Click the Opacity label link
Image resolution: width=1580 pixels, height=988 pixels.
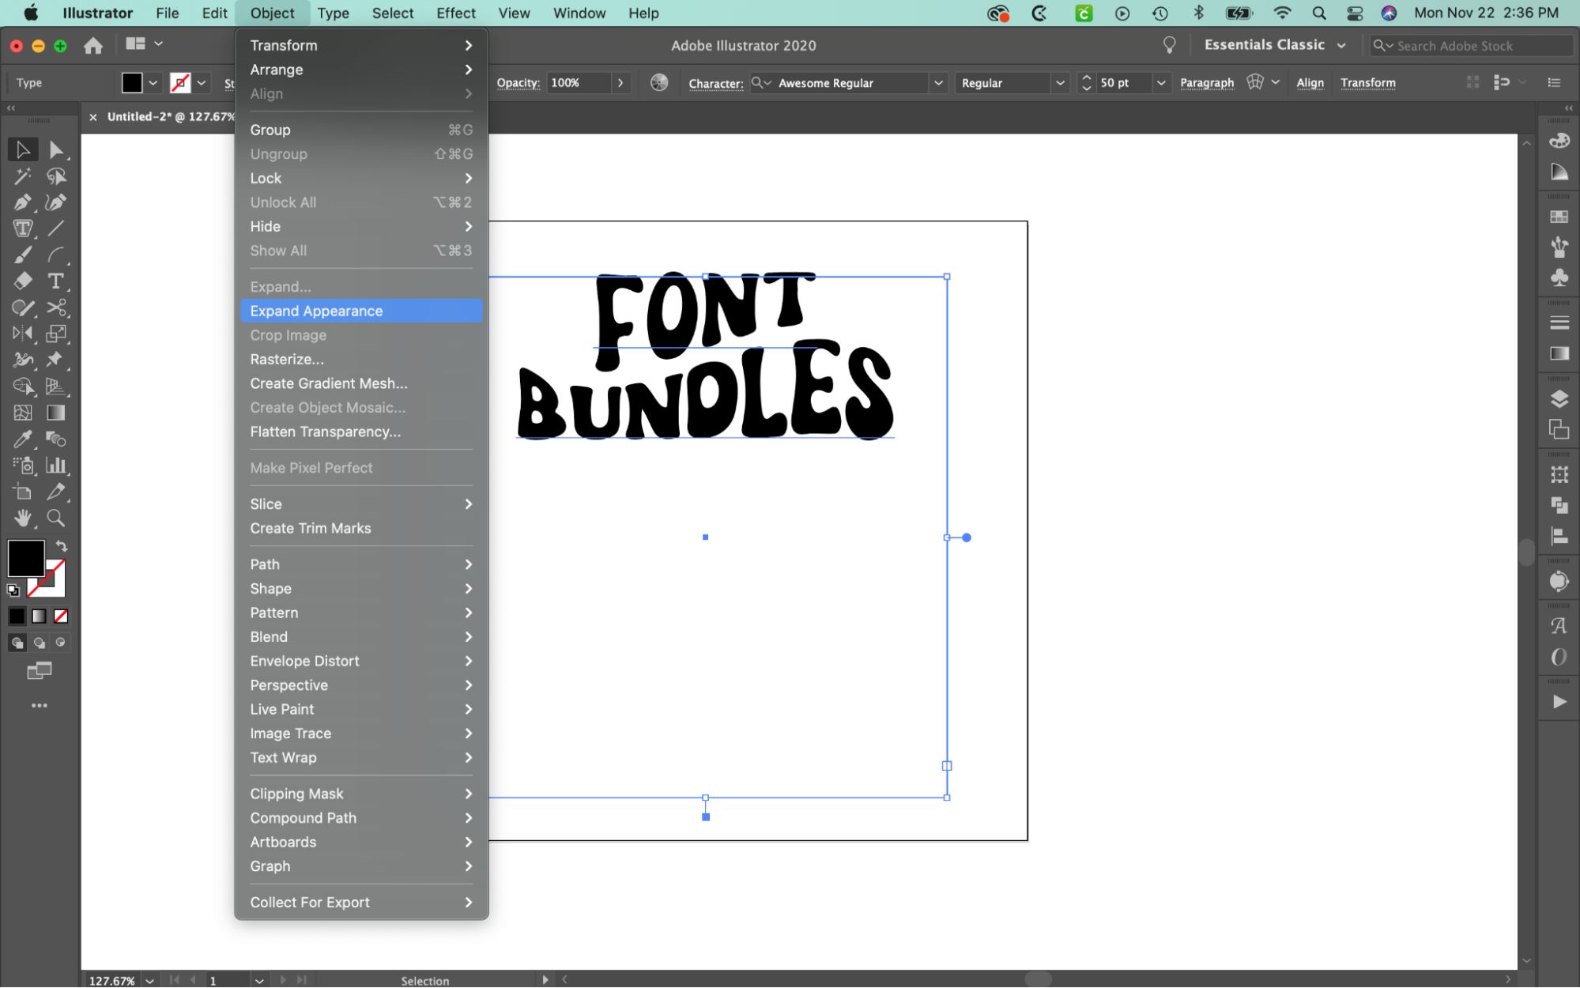click(x=518, y=82)
